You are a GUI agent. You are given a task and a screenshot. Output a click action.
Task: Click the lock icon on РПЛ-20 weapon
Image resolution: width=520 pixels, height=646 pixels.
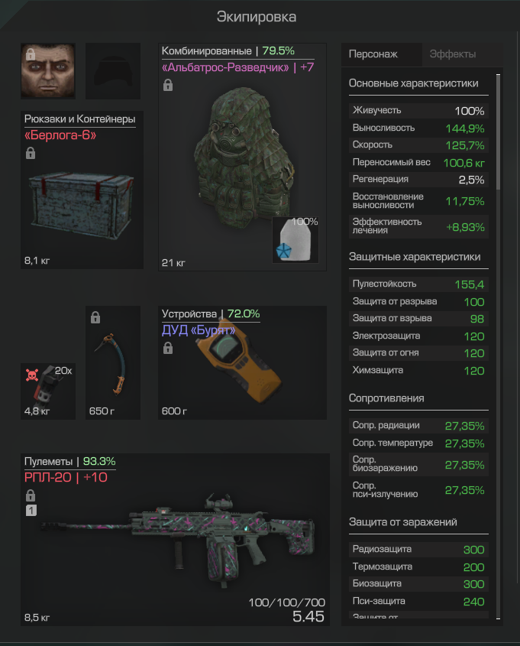(x=31, y=495)
